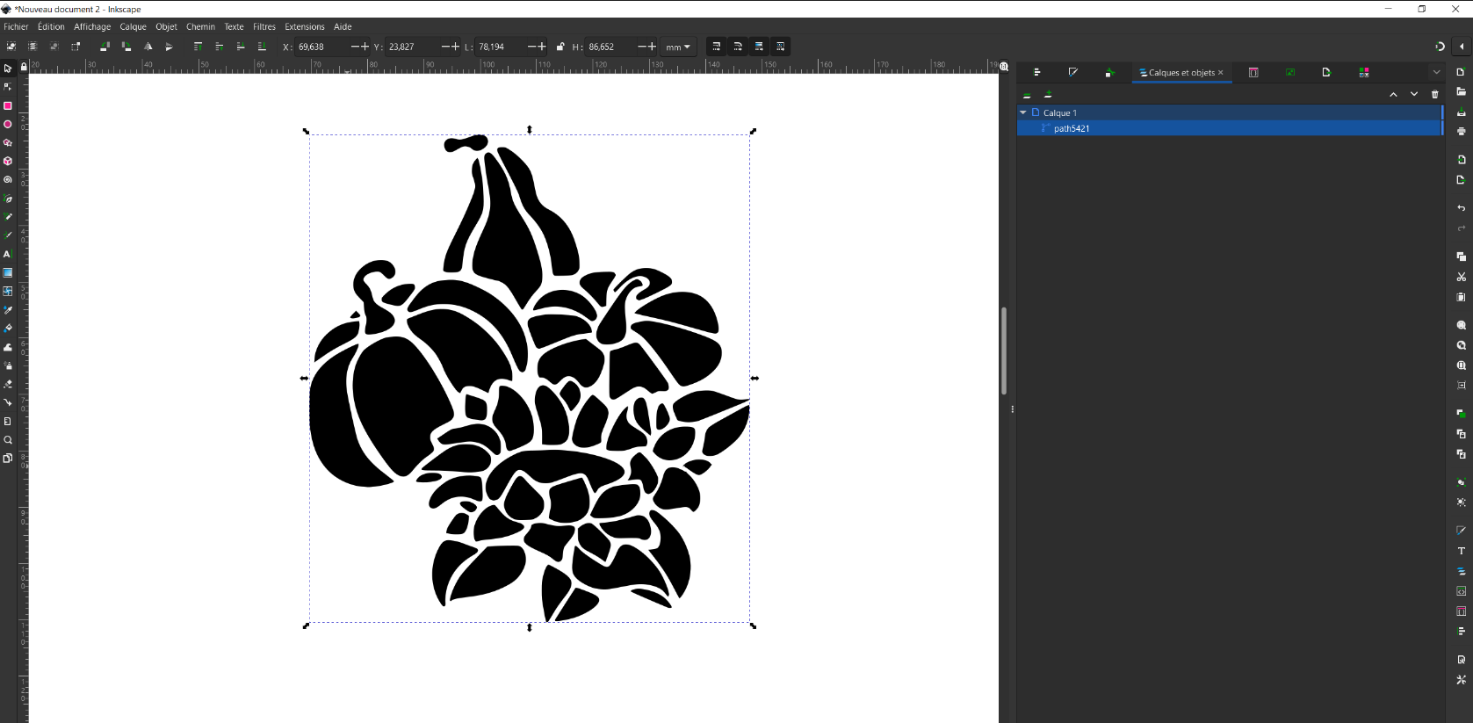Screen dimensions: 1473x723
Task: Select the Node editing tool
Action: pyautogui.click(x=8, y=87)
